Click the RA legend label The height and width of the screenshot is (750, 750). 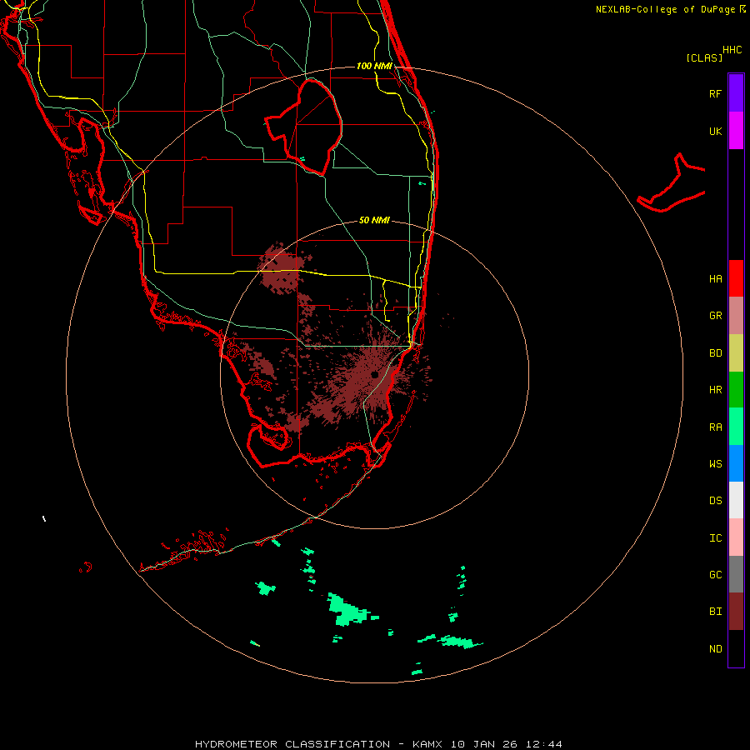715,427
